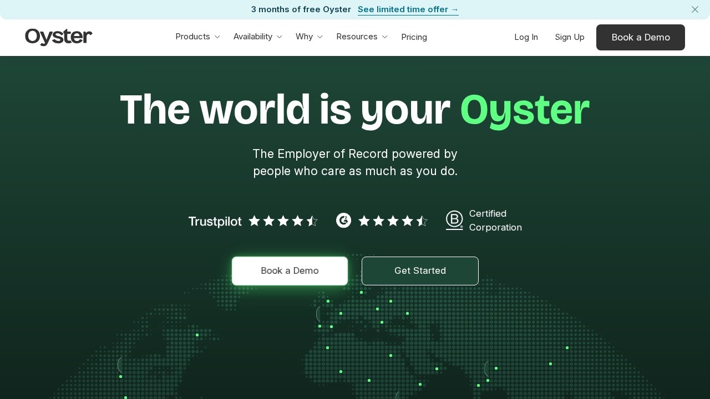Open the See limited time offer link
The height and width of the screenshot is (399, 710).
click(408, 9)
